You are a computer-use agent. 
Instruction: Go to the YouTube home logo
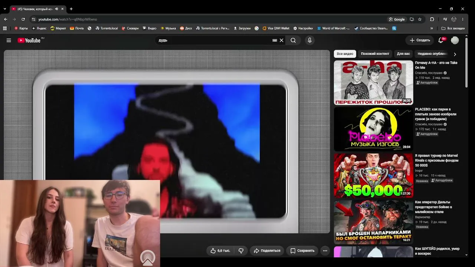point(29,40)
